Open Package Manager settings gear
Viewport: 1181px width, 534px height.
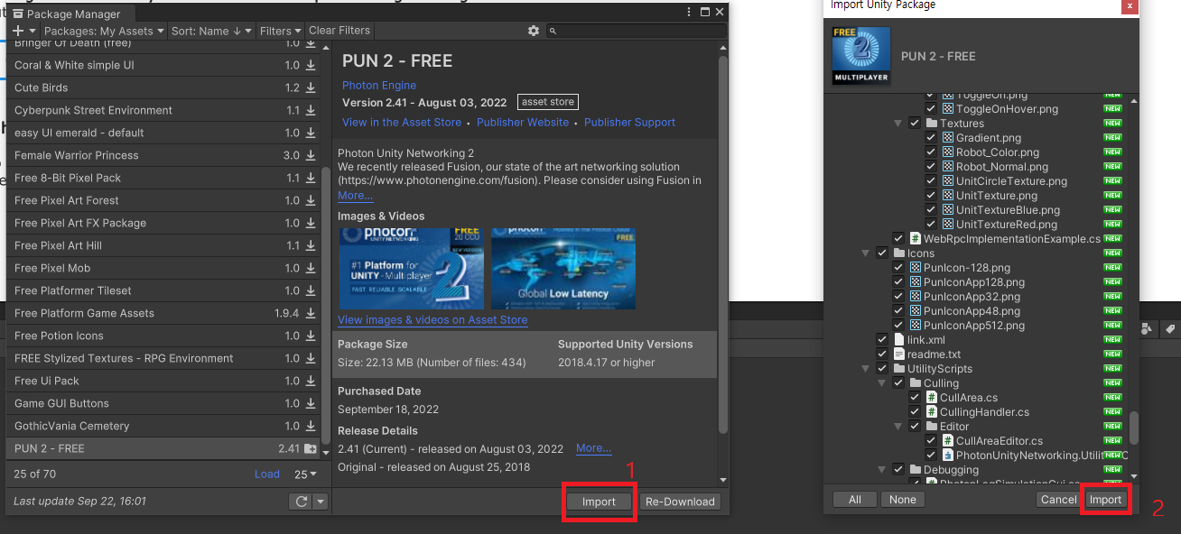coord(533,31)
